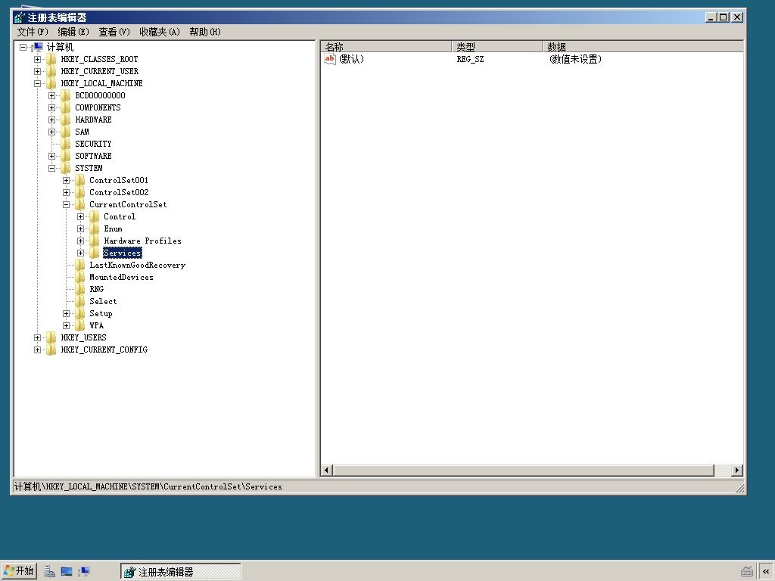Open the 开始 Start menu
Image resolution: width=775 pixels, height=581 pixels.
pos(19,571)
